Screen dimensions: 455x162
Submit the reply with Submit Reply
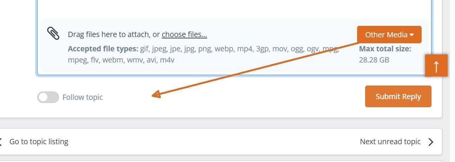coord(398,96)
